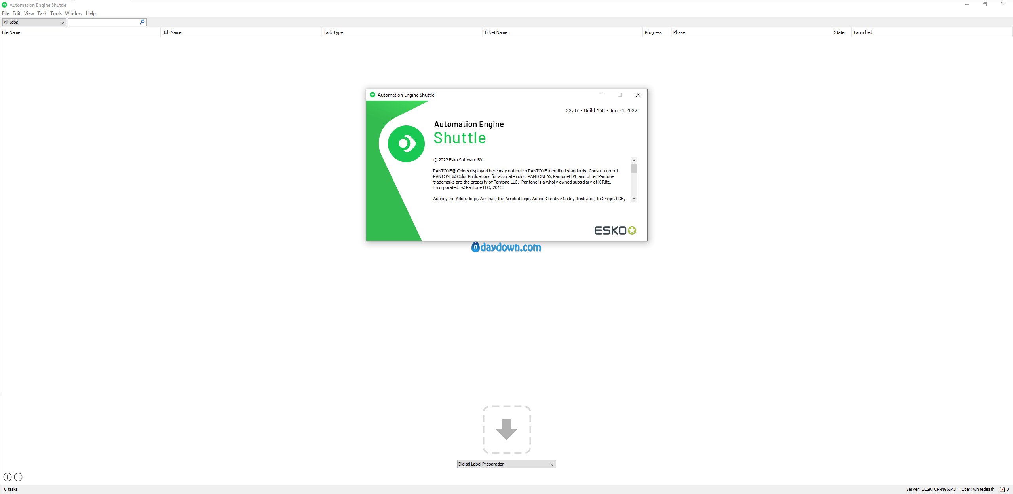Image resolution: width=1013 pixels, height=494 pixels.
Task: Click the About text scroll-up arrow
Action: (x=634, y=160)
